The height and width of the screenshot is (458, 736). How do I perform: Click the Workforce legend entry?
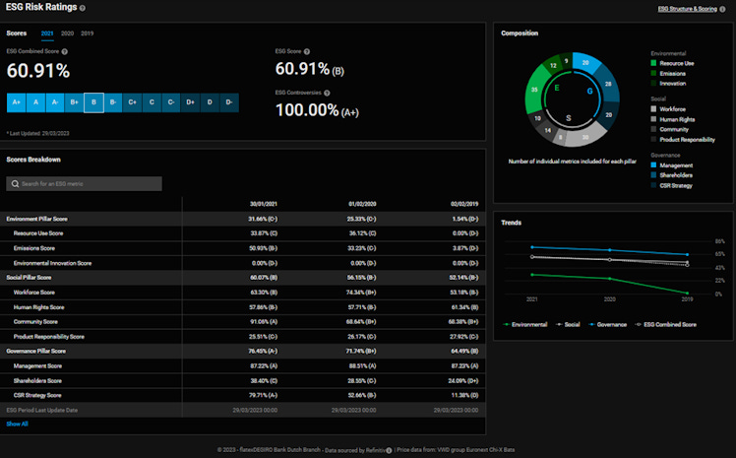668,109
